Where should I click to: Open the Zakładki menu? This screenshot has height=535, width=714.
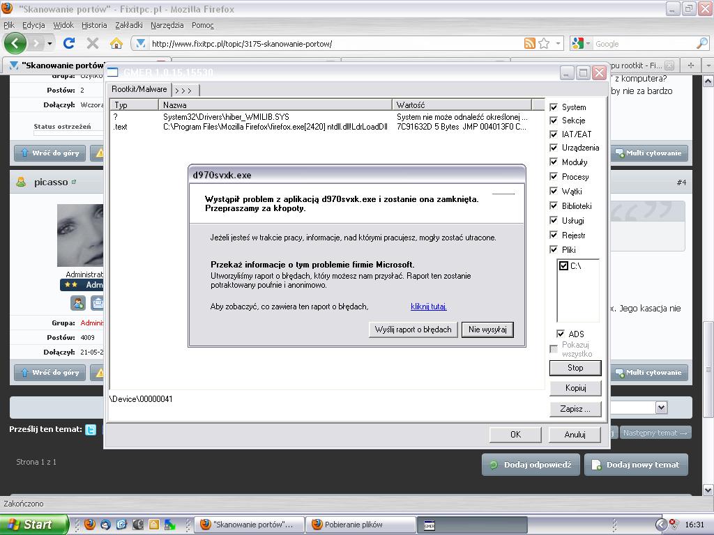[x=129, y=25]
